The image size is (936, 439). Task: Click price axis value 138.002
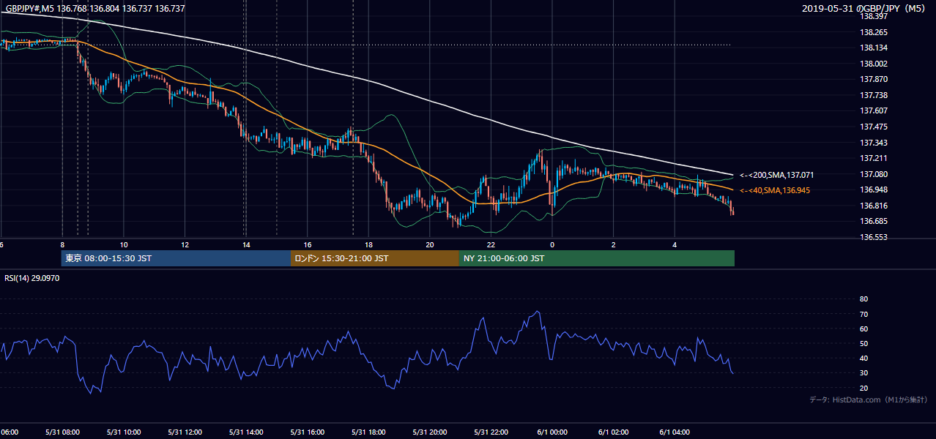coord(873,64)
